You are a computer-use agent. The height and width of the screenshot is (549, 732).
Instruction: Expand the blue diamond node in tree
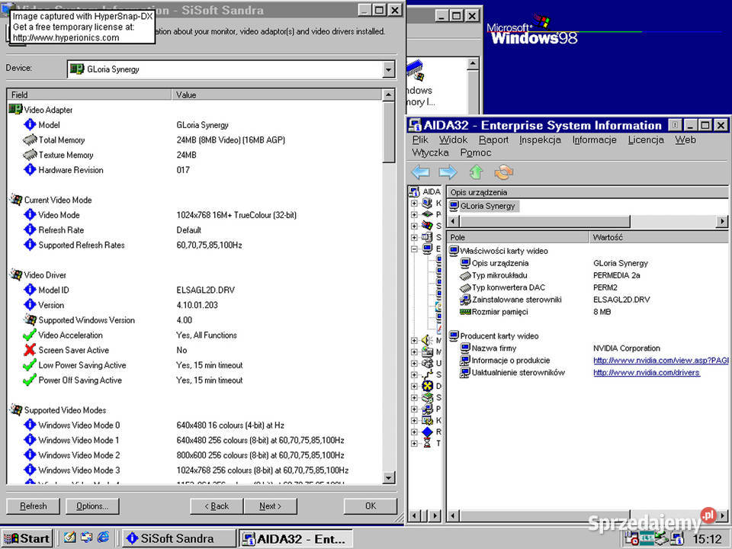[x=414, y=432]
